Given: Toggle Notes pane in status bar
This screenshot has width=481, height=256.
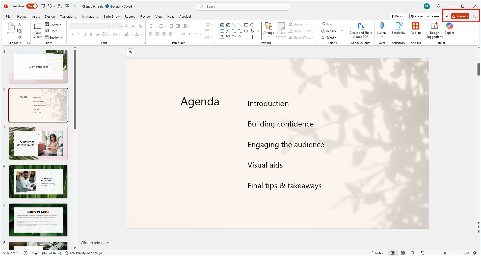Looking at the screenshot, I should (377, 253).
